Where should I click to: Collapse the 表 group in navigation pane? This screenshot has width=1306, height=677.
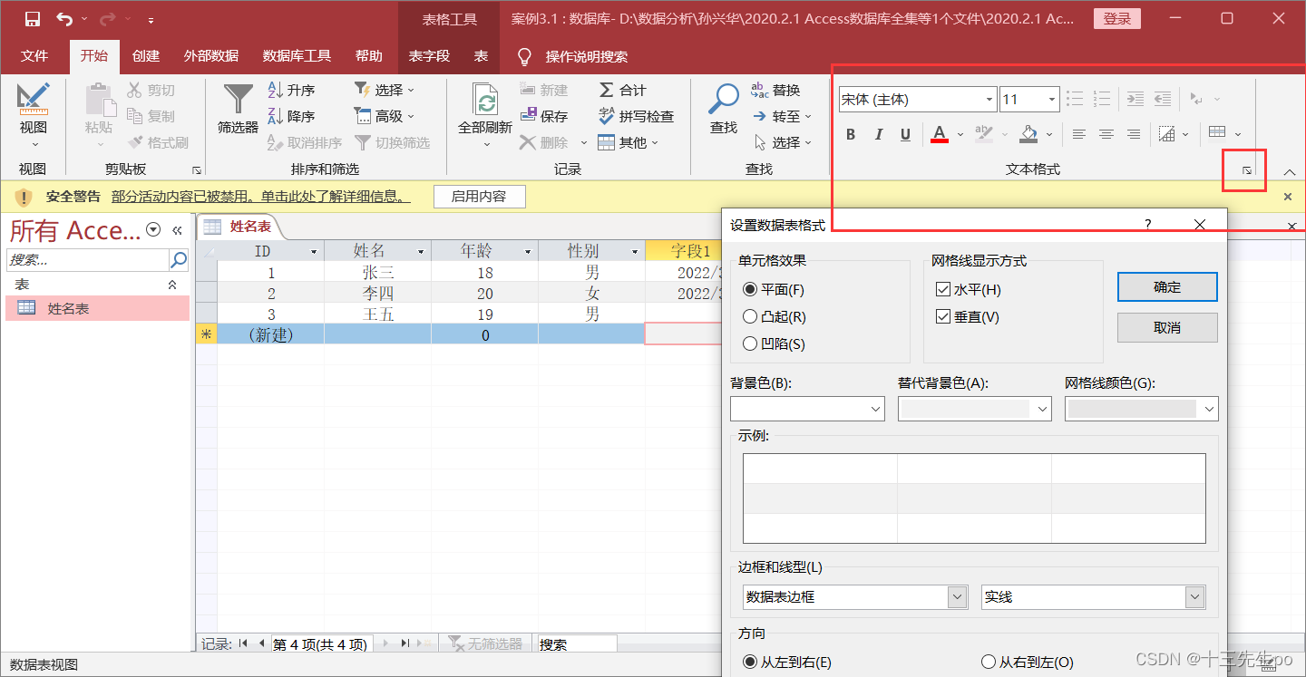[172, 285]
